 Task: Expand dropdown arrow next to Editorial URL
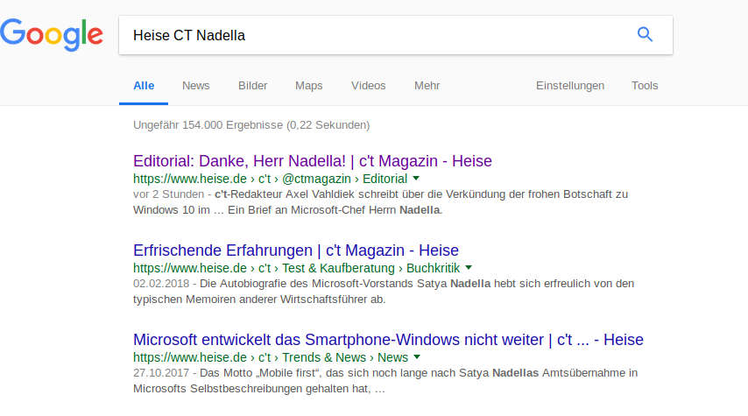tap(416, 179)
